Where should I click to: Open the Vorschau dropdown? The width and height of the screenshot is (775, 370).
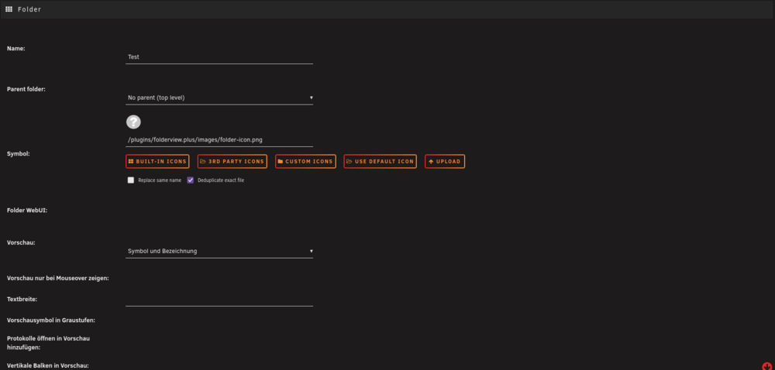(x=219, y=251)
